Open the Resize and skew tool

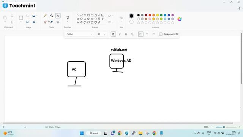point(27,22)
